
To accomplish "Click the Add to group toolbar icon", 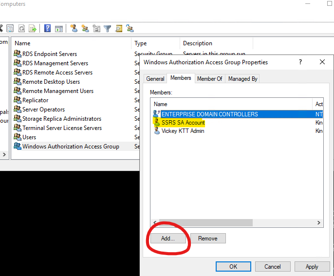I will tap(130, 28).
